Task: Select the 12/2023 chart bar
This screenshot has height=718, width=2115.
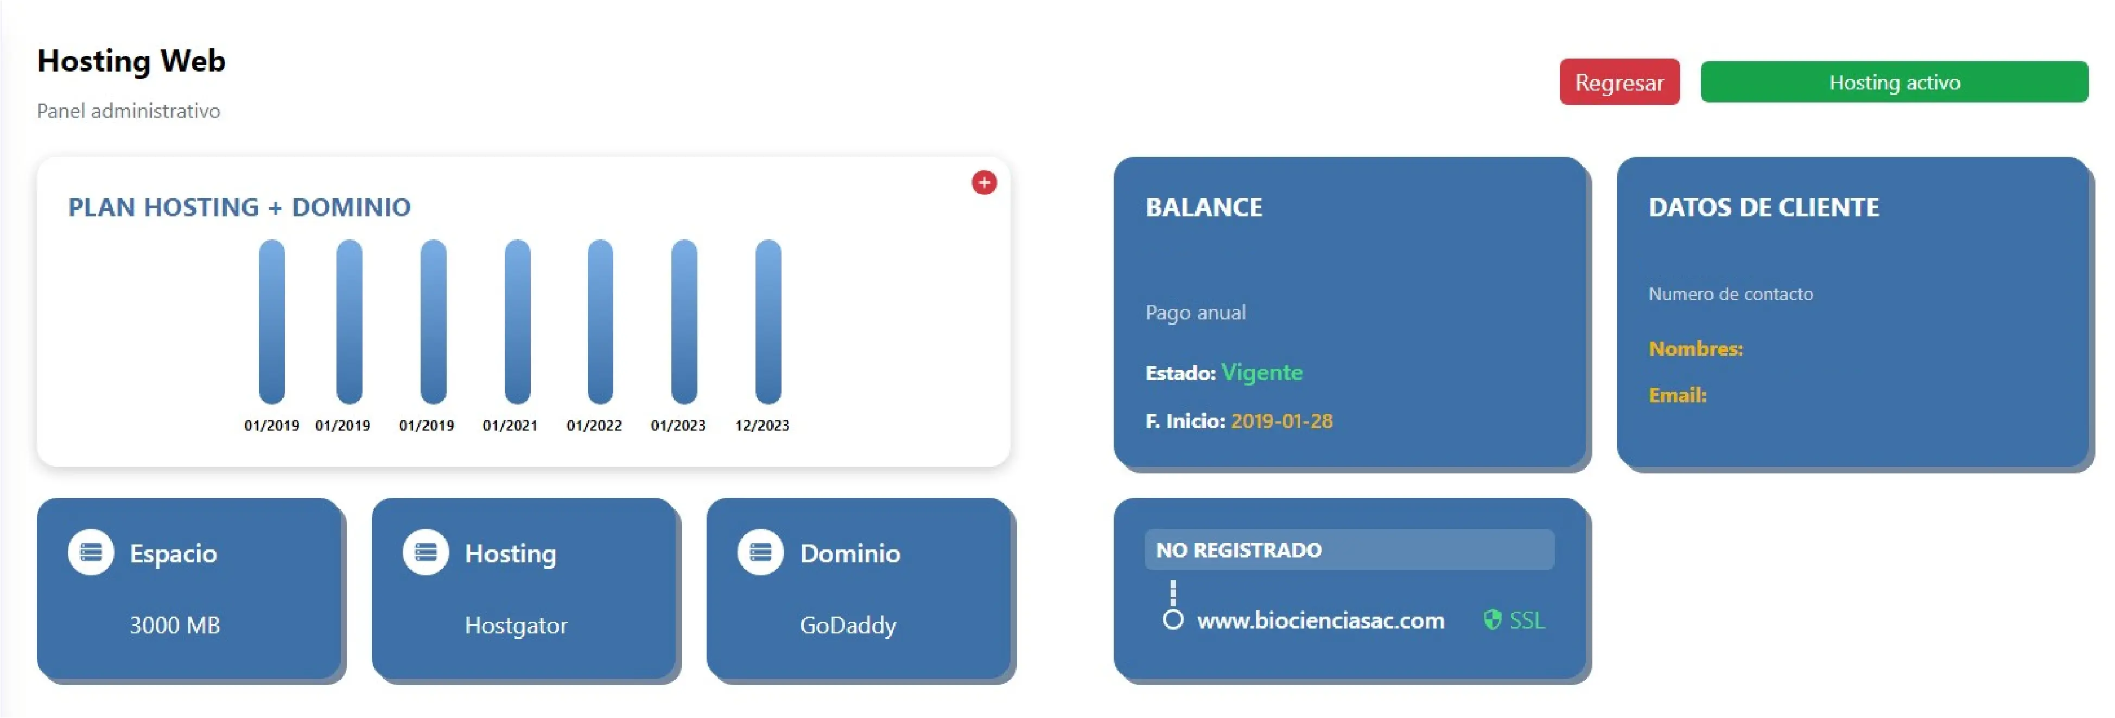Action: pos(768,322)
